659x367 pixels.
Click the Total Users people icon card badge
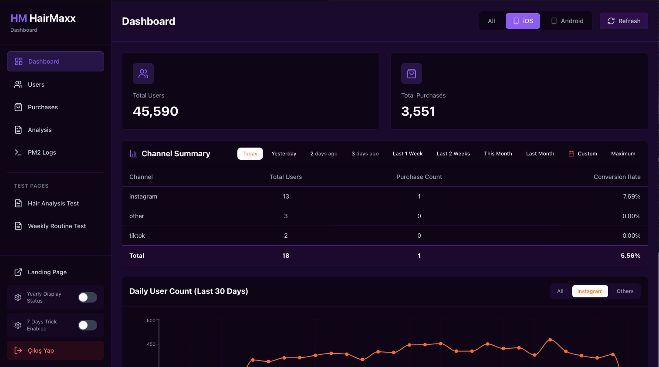coord(143,74)
